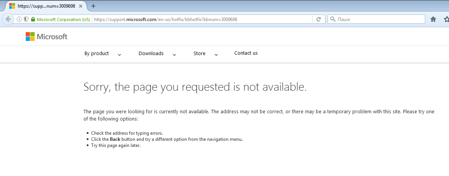The width and height of the screenshot is (449, 176).
Task: Expand By product menu
Action: pos(96,53)
